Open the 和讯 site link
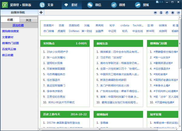182x131 pixels. point(125,31)
